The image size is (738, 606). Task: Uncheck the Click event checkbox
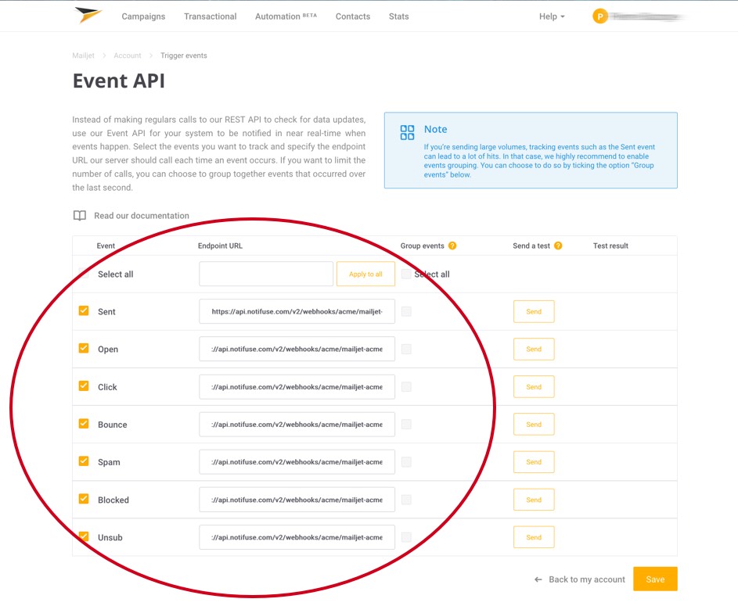(83, 386)
